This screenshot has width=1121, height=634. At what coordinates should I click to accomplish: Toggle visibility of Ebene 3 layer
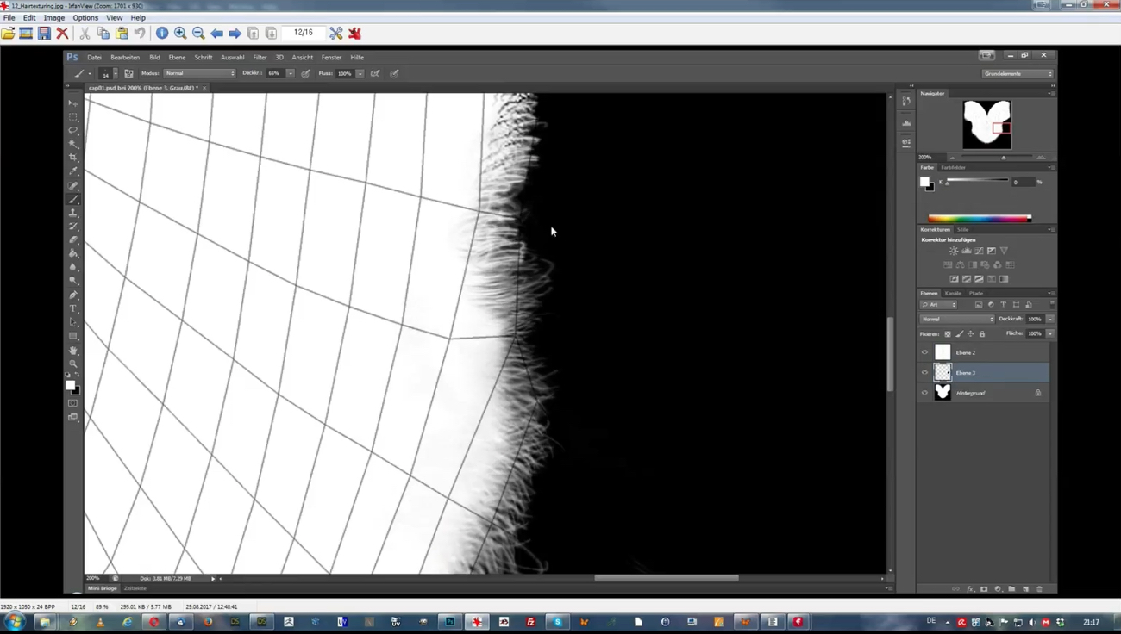click(x=924, y=373)
